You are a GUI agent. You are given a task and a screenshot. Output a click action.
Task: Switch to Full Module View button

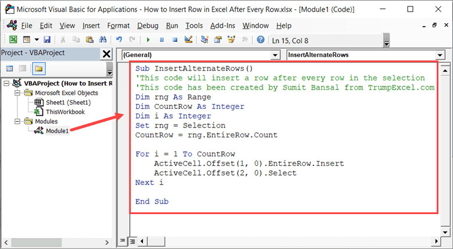(133, 240)
